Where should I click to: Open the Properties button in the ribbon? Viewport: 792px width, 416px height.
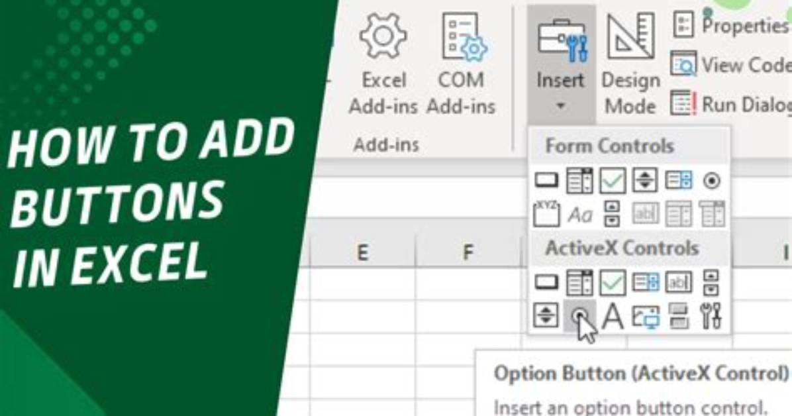[730, 25]
